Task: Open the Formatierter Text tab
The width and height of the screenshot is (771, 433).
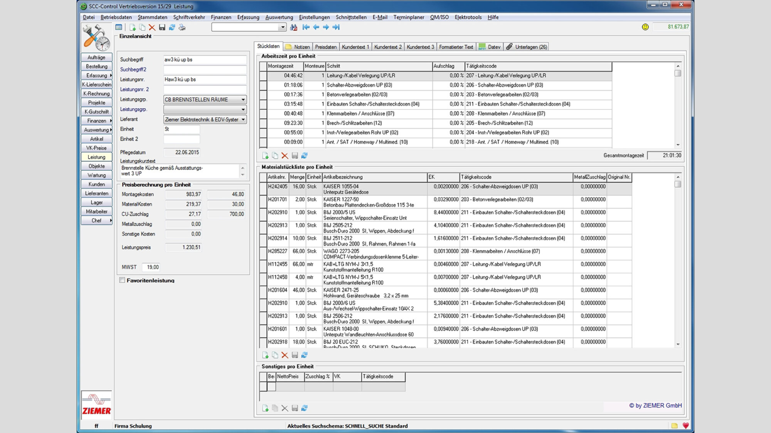Action: (456, 47)
